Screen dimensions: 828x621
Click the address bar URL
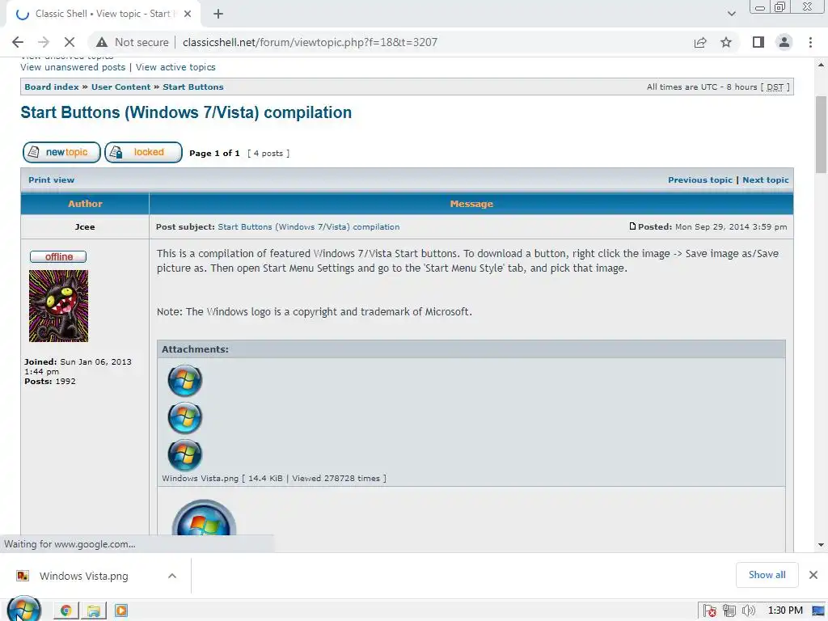[310, 42]
